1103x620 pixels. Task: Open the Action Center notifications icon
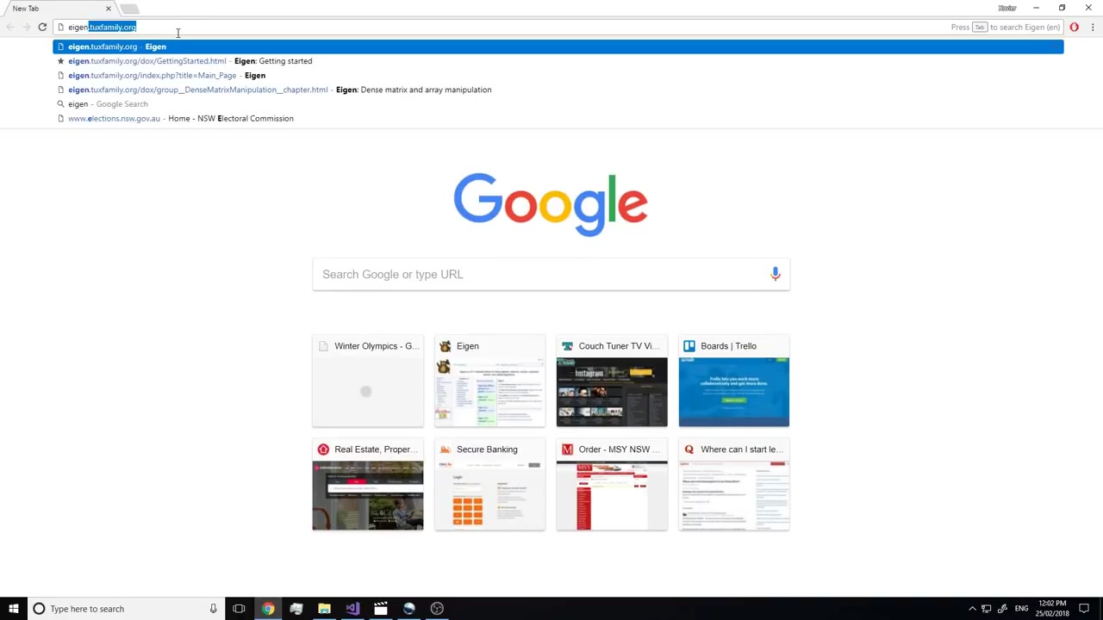click(1084, 609)
